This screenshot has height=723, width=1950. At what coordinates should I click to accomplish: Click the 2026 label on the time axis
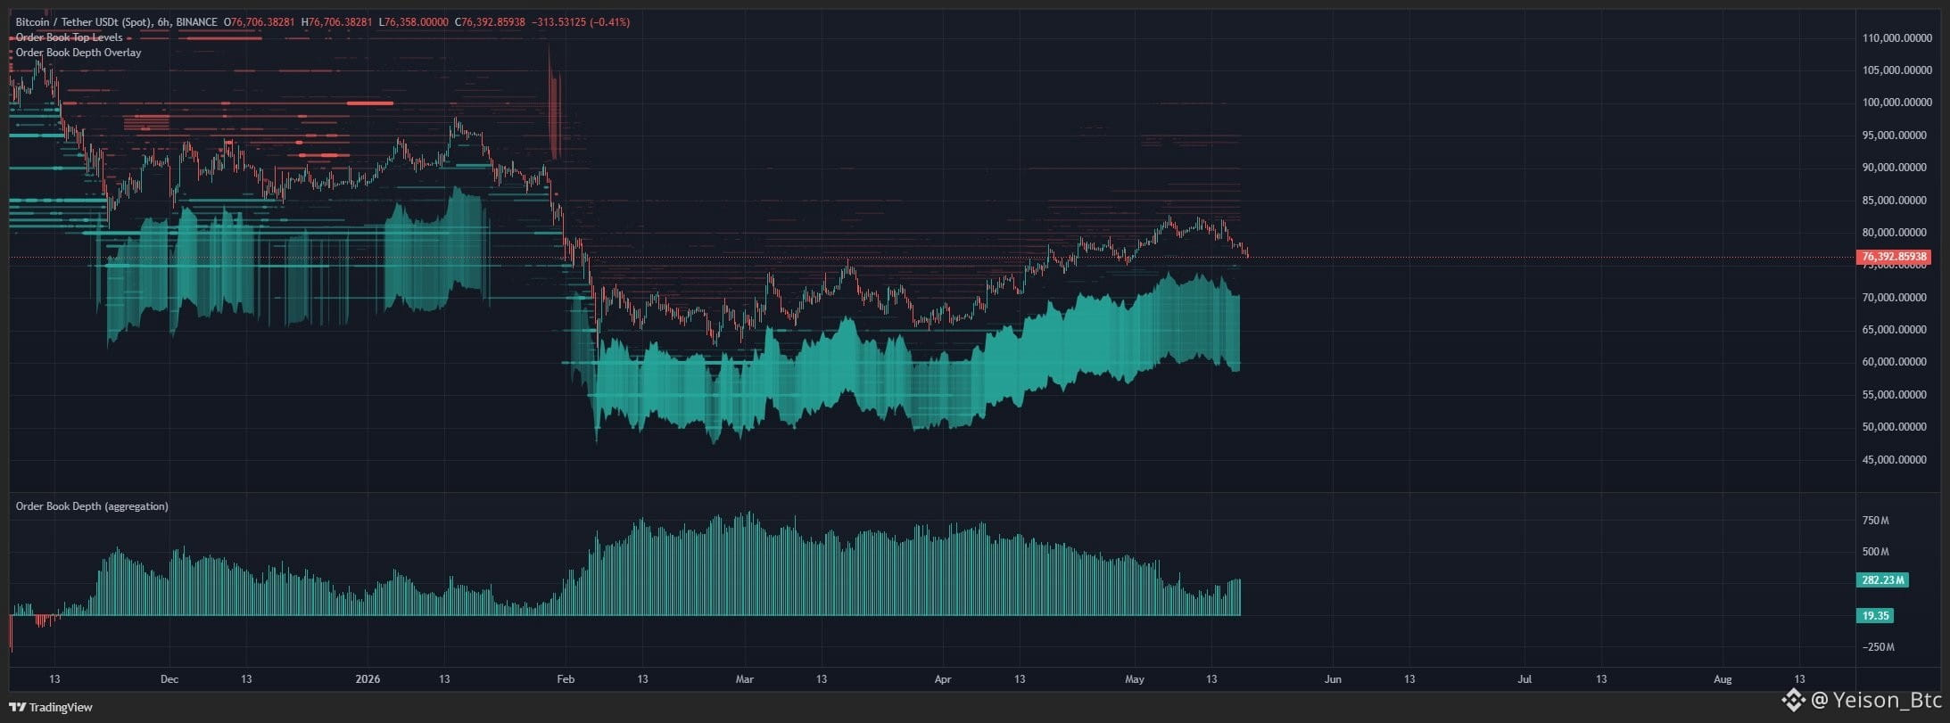368,679
